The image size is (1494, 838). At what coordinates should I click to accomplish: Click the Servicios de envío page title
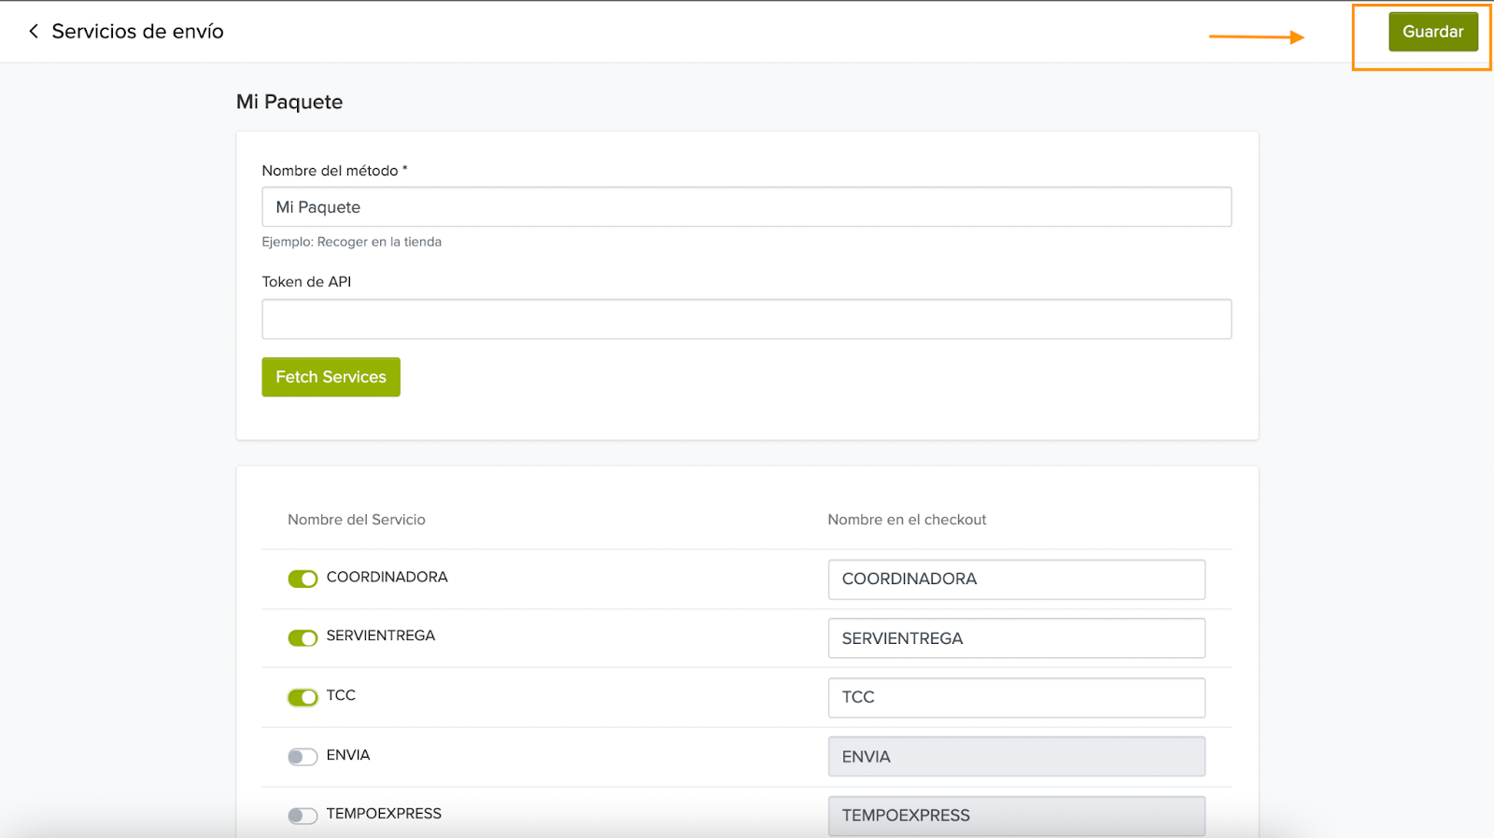pyautogui.click(x=137, y=32)
